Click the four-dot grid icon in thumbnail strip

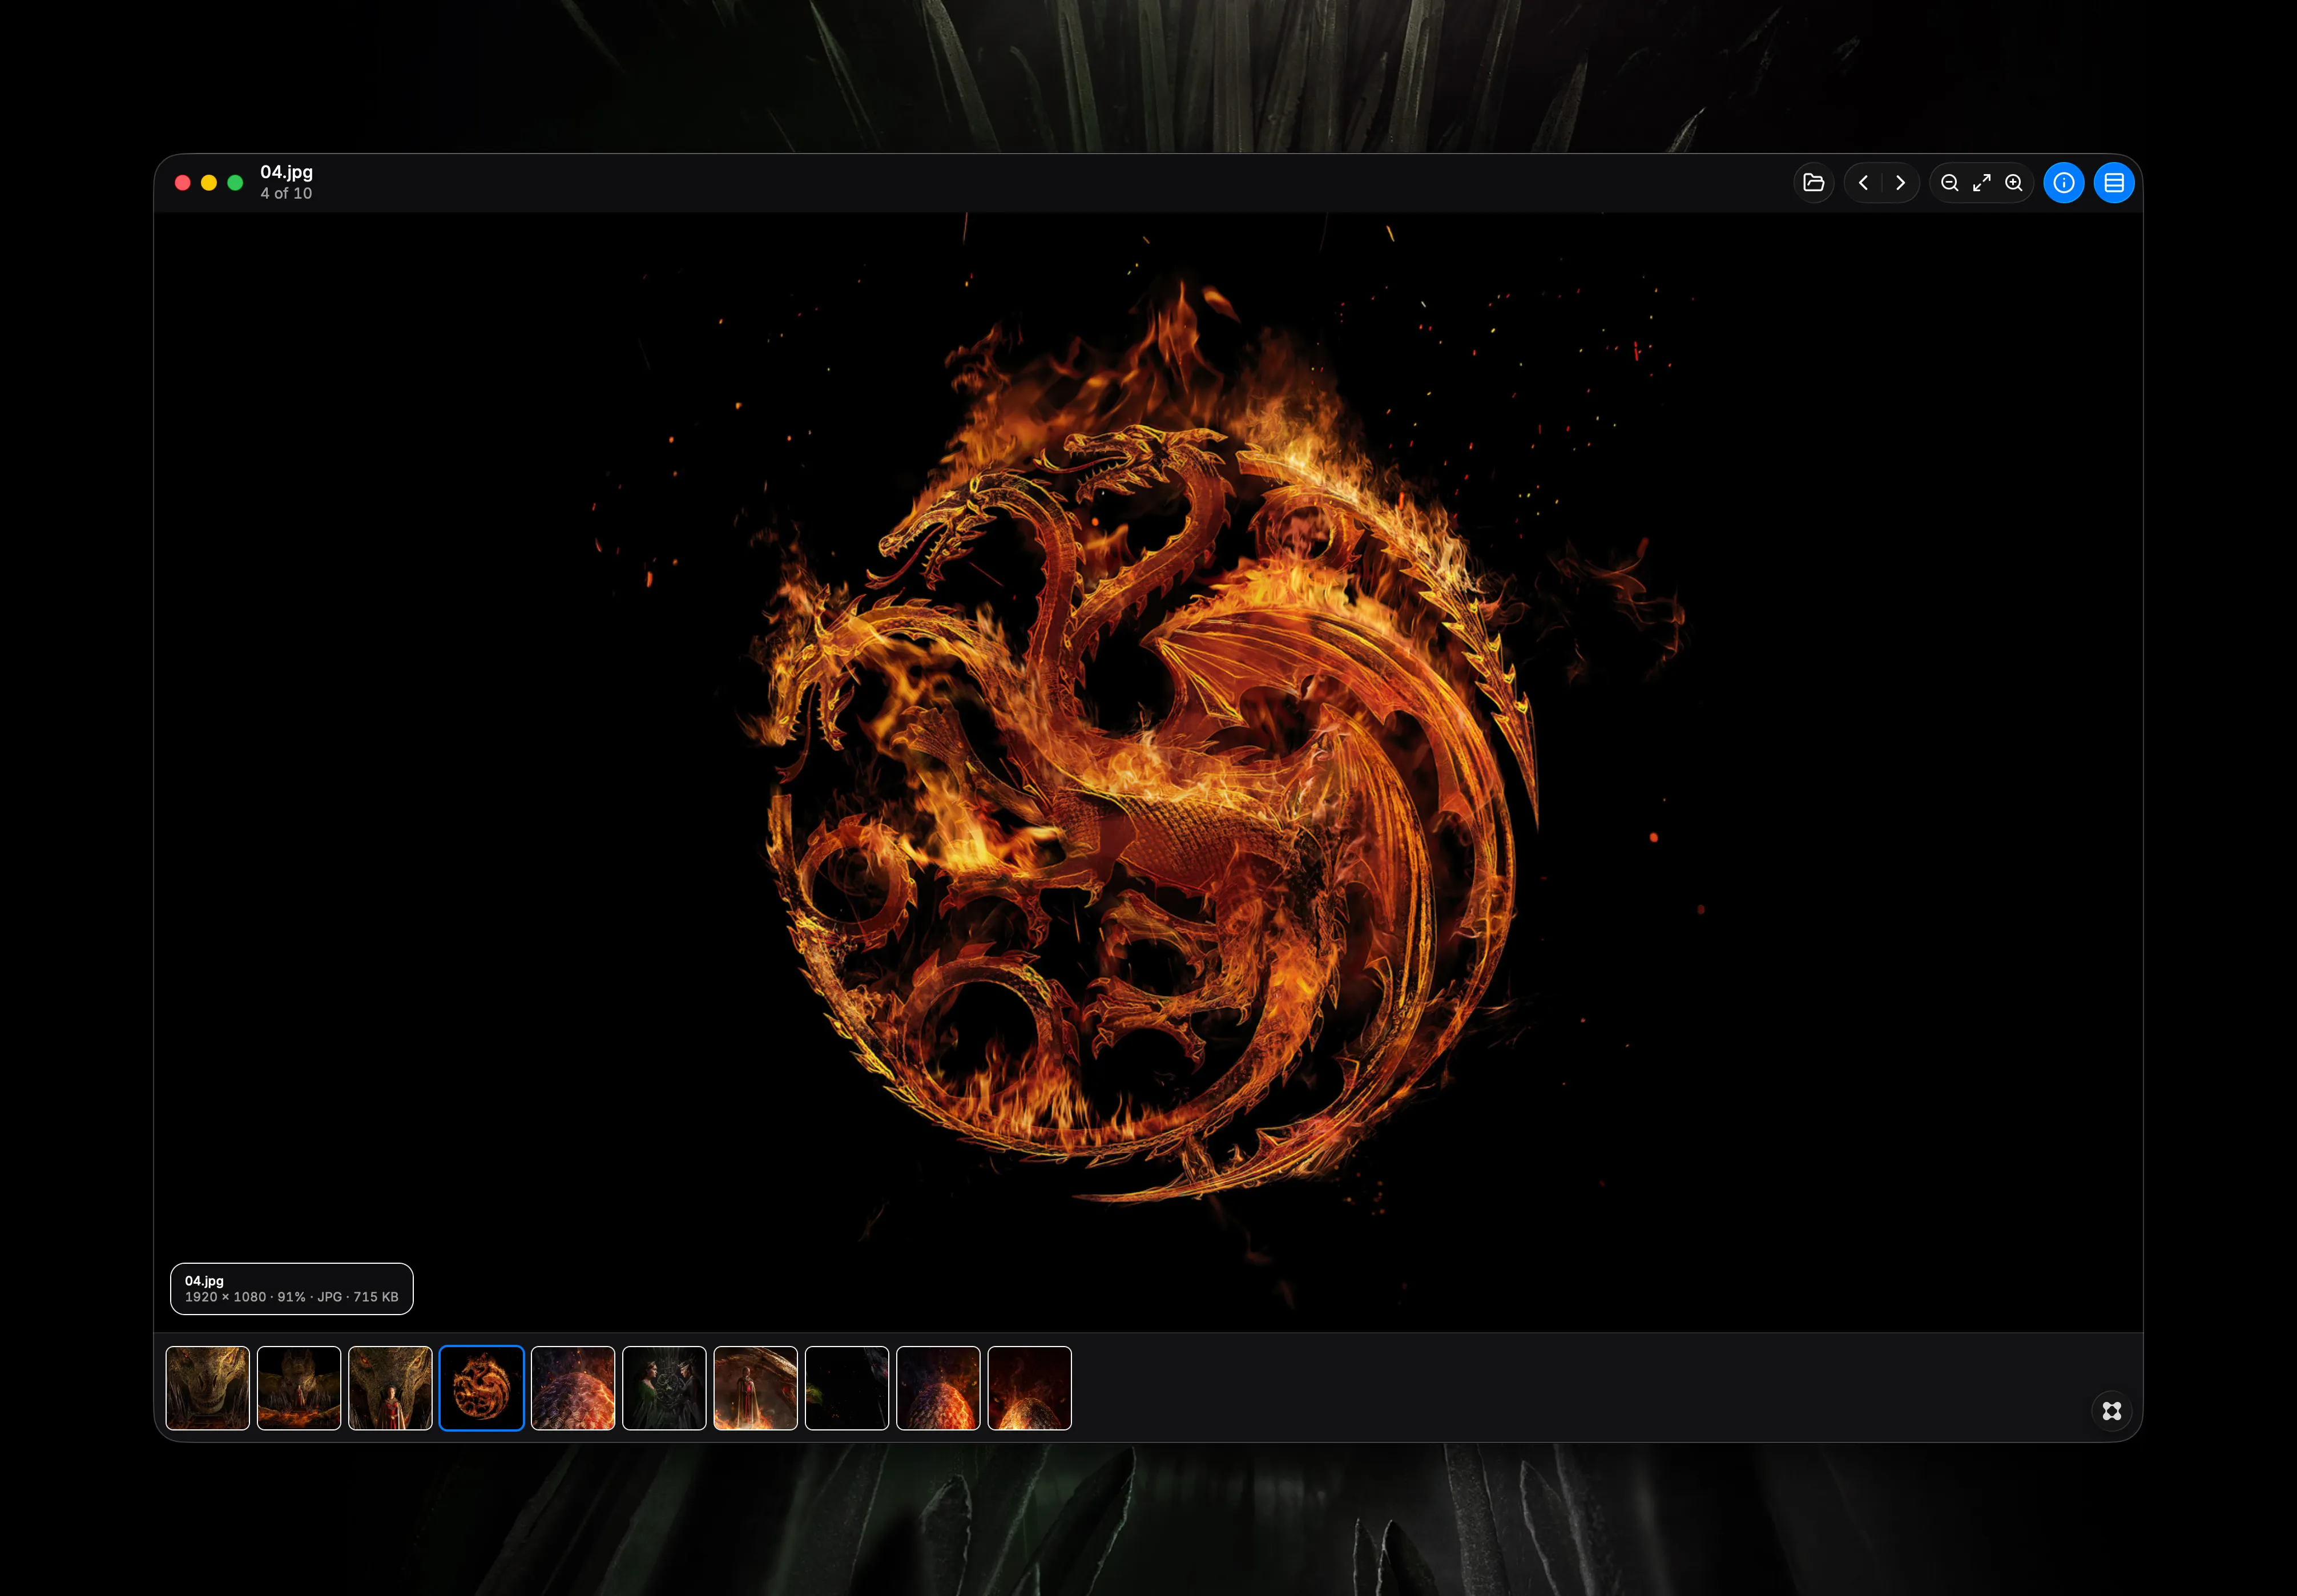(x=2111, y=1411)
